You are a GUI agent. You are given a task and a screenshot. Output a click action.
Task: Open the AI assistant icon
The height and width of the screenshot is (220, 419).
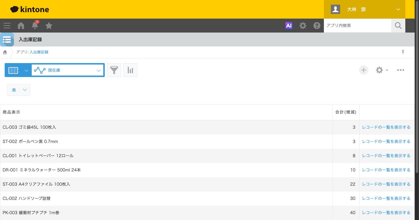(289, 26)
